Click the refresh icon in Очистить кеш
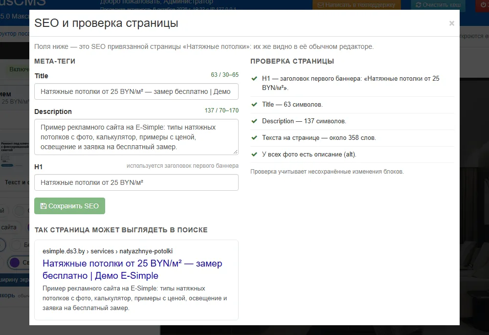Screen dimensions: 489x335 point(418,5)
